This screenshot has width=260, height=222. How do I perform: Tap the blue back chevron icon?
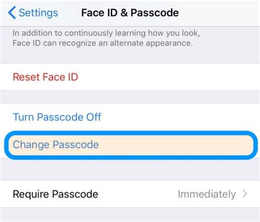[x=12, y=13]
